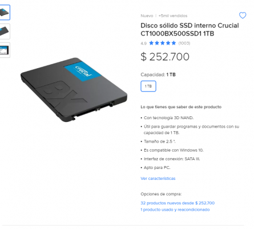Click the Opciones de compra heading
The width and height of the screenshot is (254, 229).
(x=161, y=194)
